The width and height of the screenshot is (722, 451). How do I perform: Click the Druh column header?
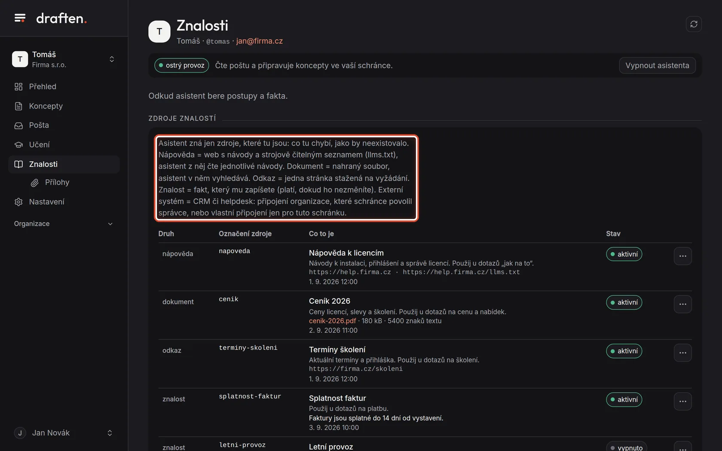coord(166,234)
